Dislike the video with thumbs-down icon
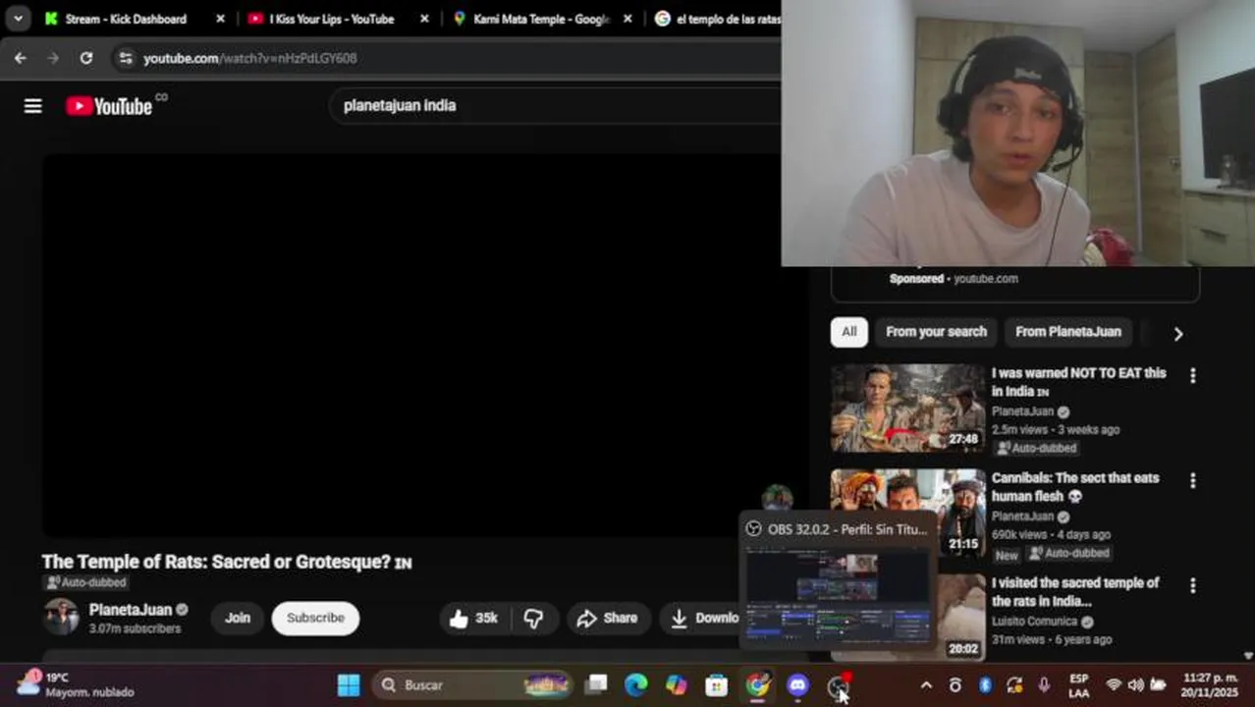Viewport: 1255px width, 707px height. (x=534, y=618)
